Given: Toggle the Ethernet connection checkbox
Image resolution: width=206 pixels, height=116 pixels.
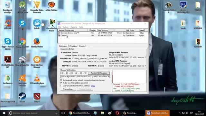Looking at the screenshot, I should click(x=59, y=35).
